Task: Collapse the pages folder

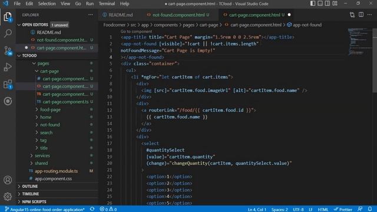Action: 34,64
